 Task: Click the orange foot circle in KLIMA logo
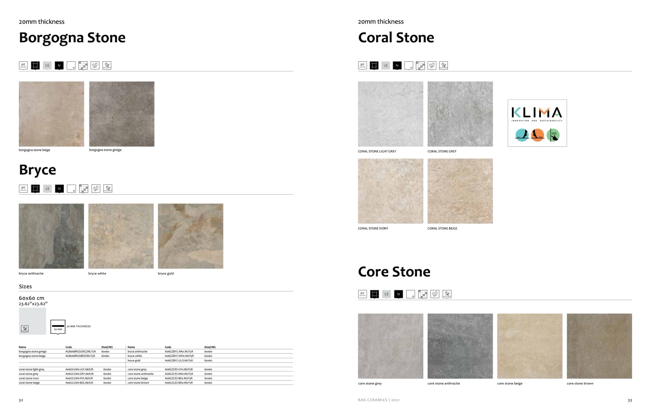[537, 135]
